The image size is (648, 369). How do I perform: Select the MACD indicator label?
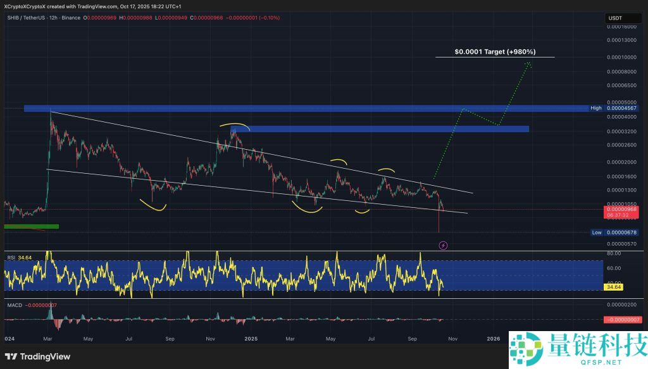pos(13,306)
